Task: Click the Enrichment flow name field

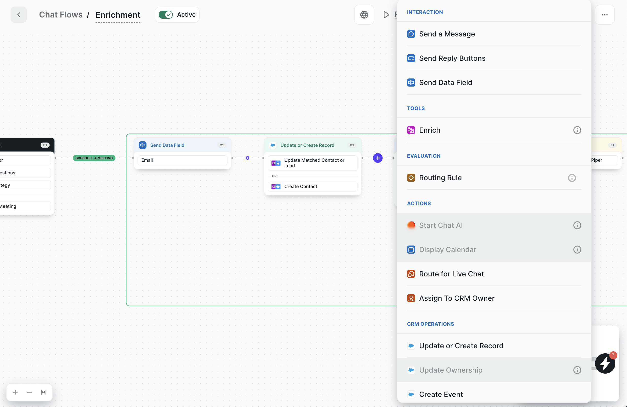Action: (x=118, y=15)
